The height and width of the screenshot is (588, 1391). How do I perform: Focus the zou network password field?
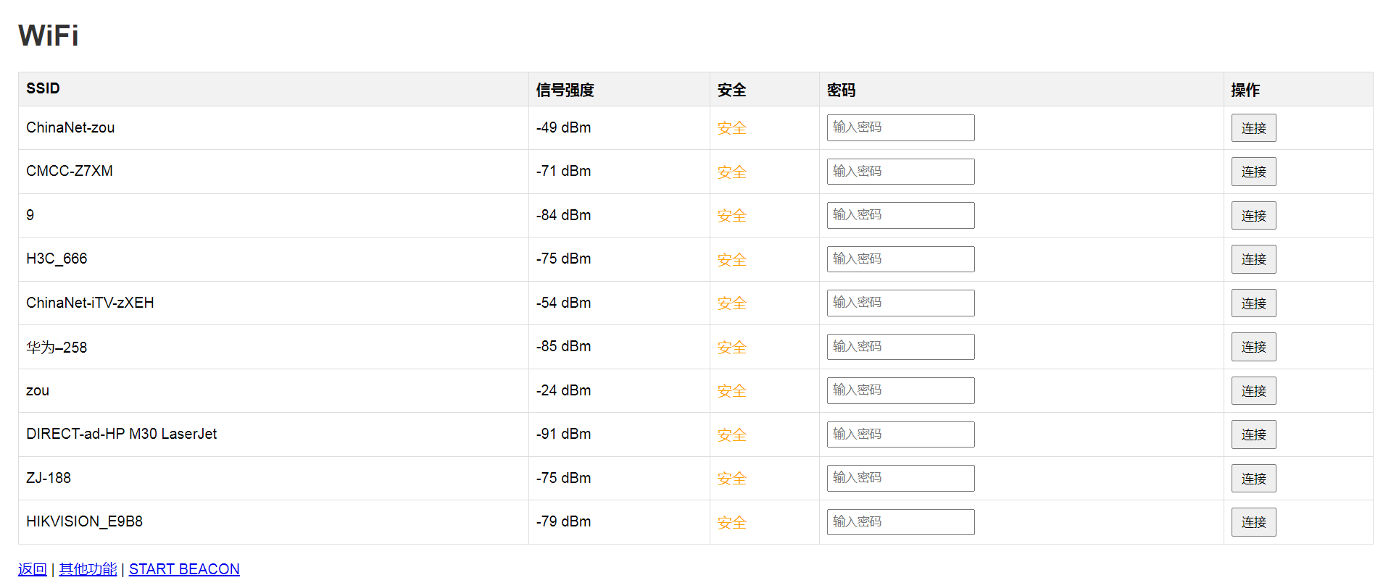[x=900, y=390]
